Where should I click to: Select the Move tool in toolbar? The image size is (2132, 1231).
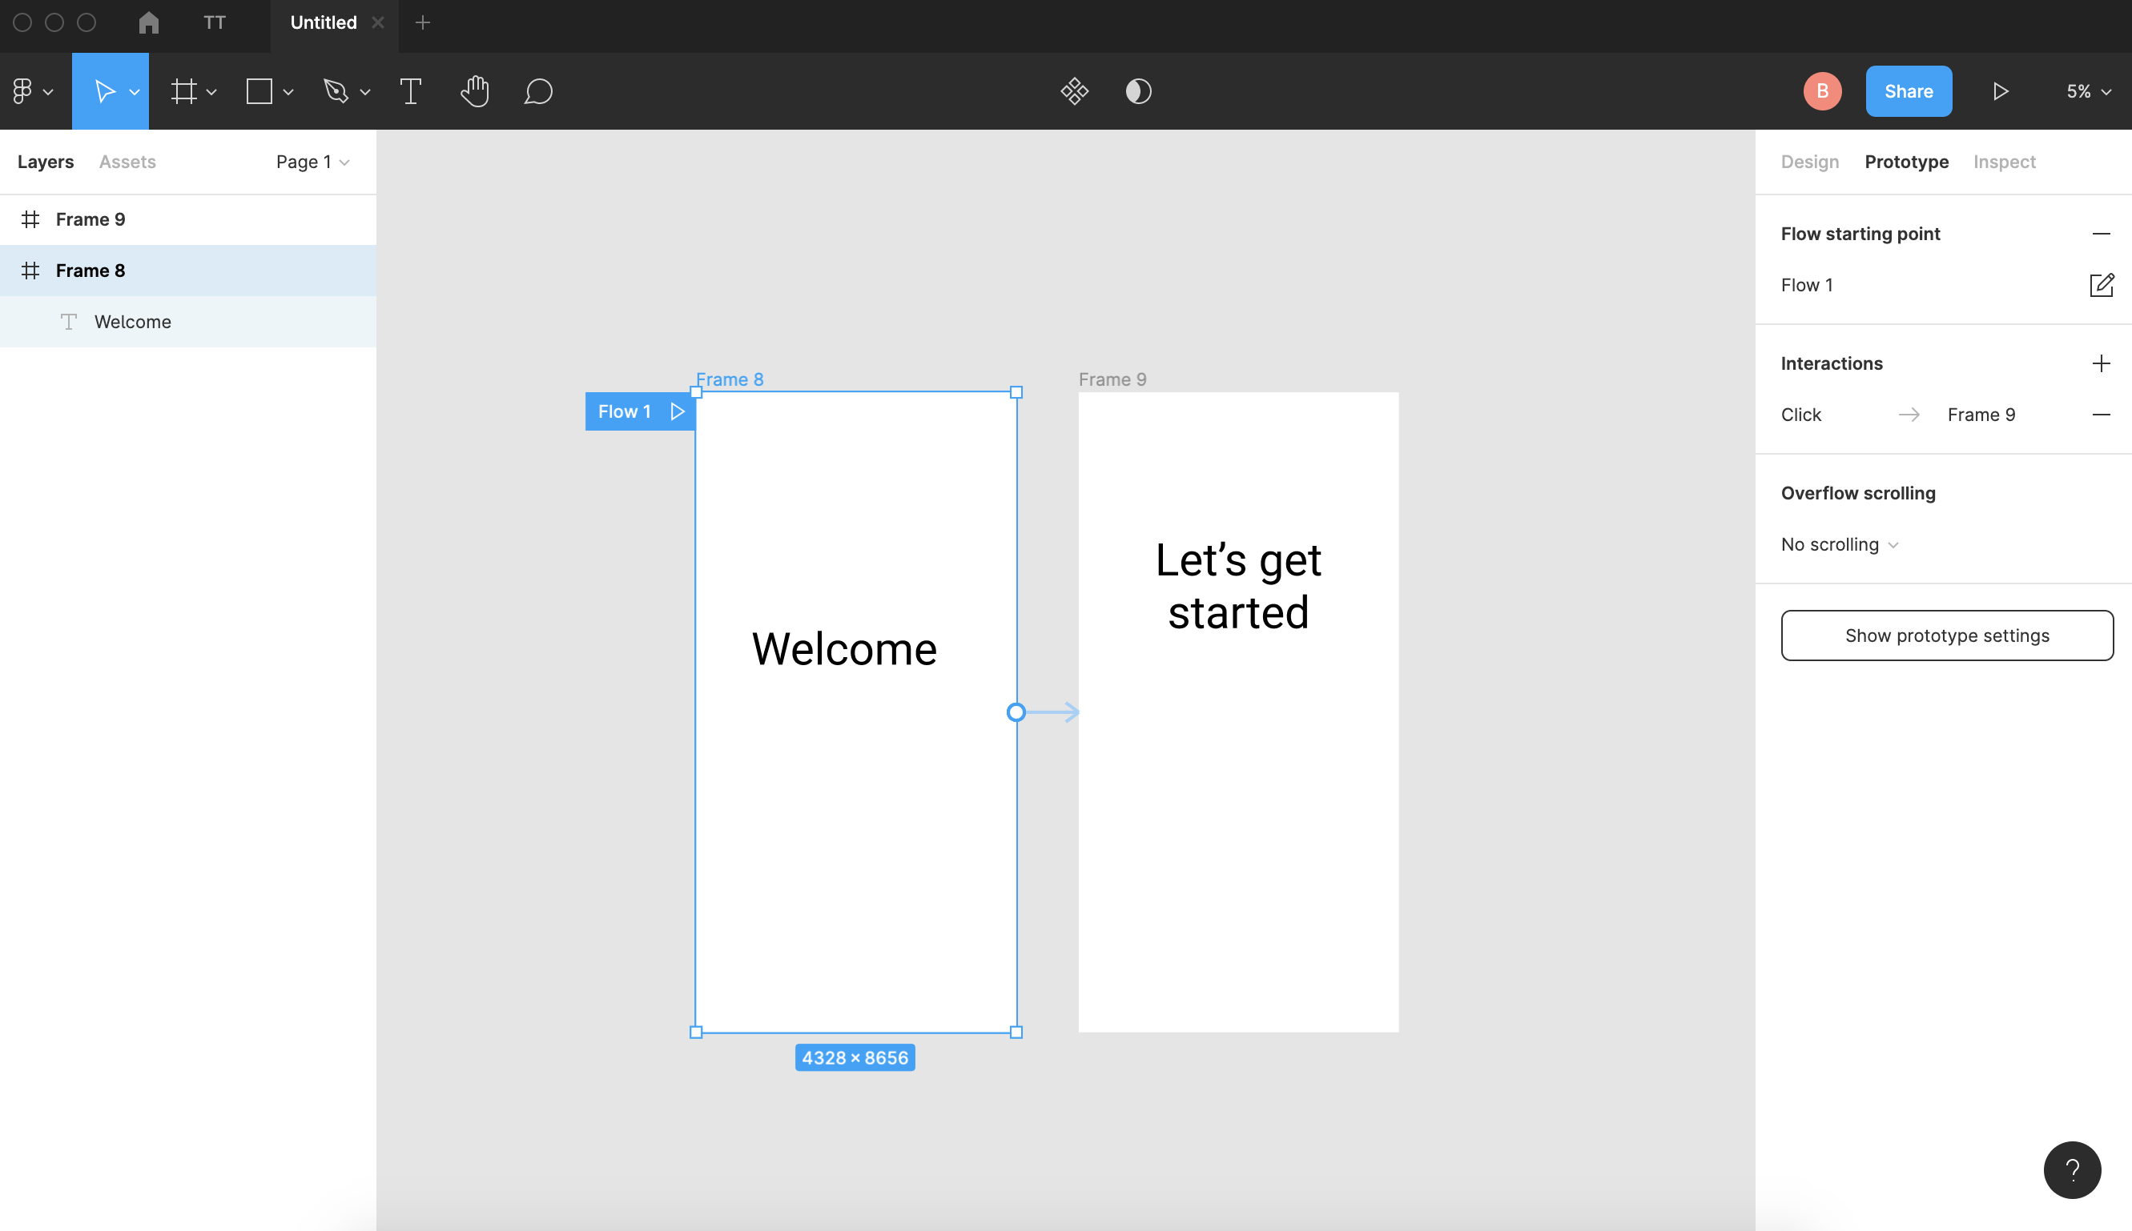click(x=110, y=91)
